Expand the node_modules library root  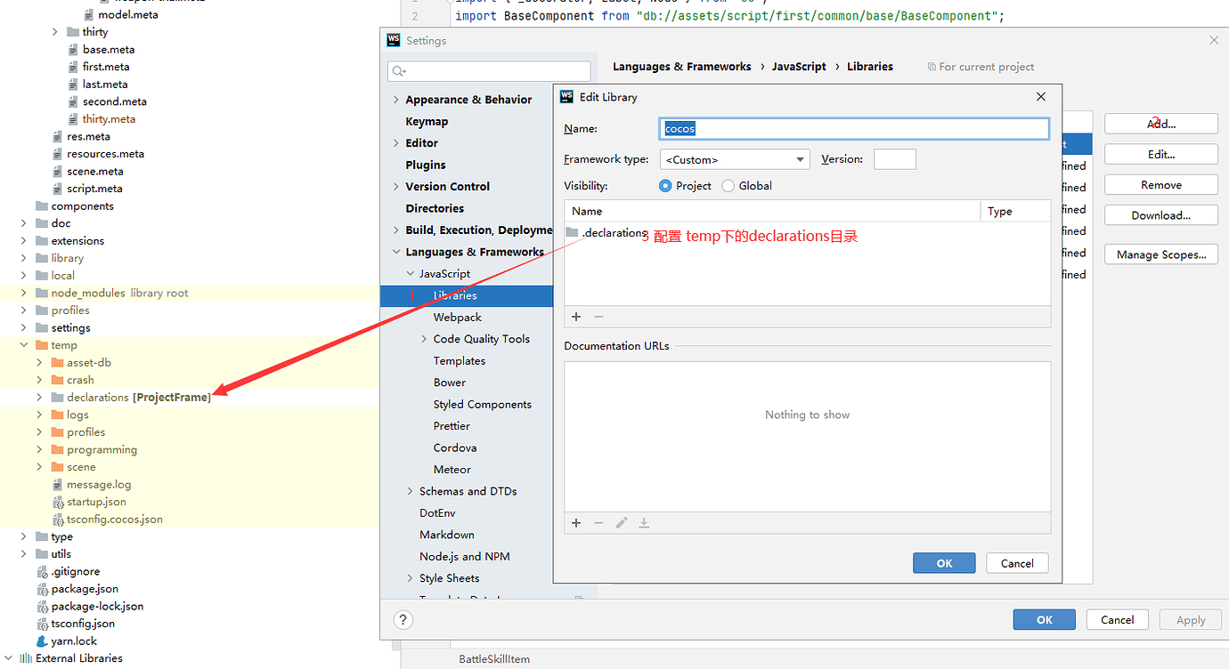(x=22, y=292)
